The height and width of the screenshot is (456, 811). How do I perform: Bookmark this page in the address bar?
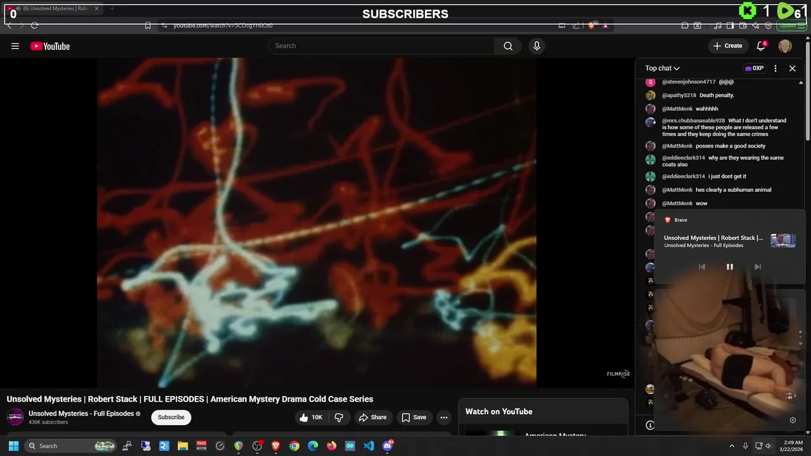click(148, 25)
